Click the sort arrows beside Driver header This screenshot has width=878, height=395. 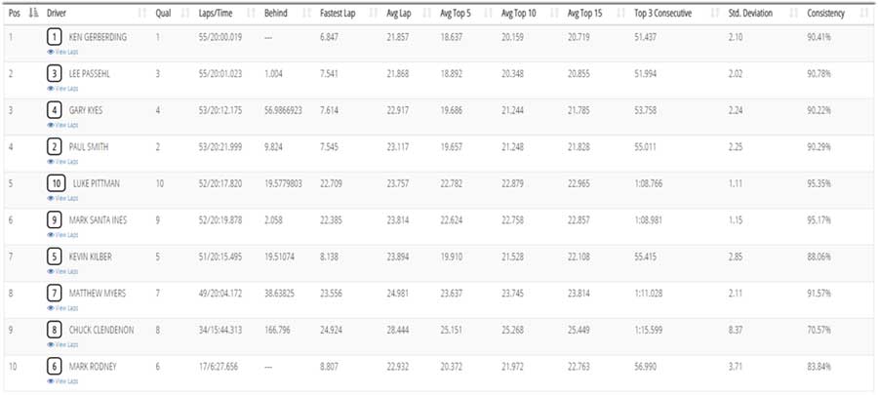click(141, 14)
